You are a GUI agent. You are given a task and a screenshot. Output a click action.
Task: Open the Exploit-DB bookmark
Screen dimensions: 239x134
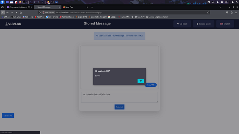point(81,17)
